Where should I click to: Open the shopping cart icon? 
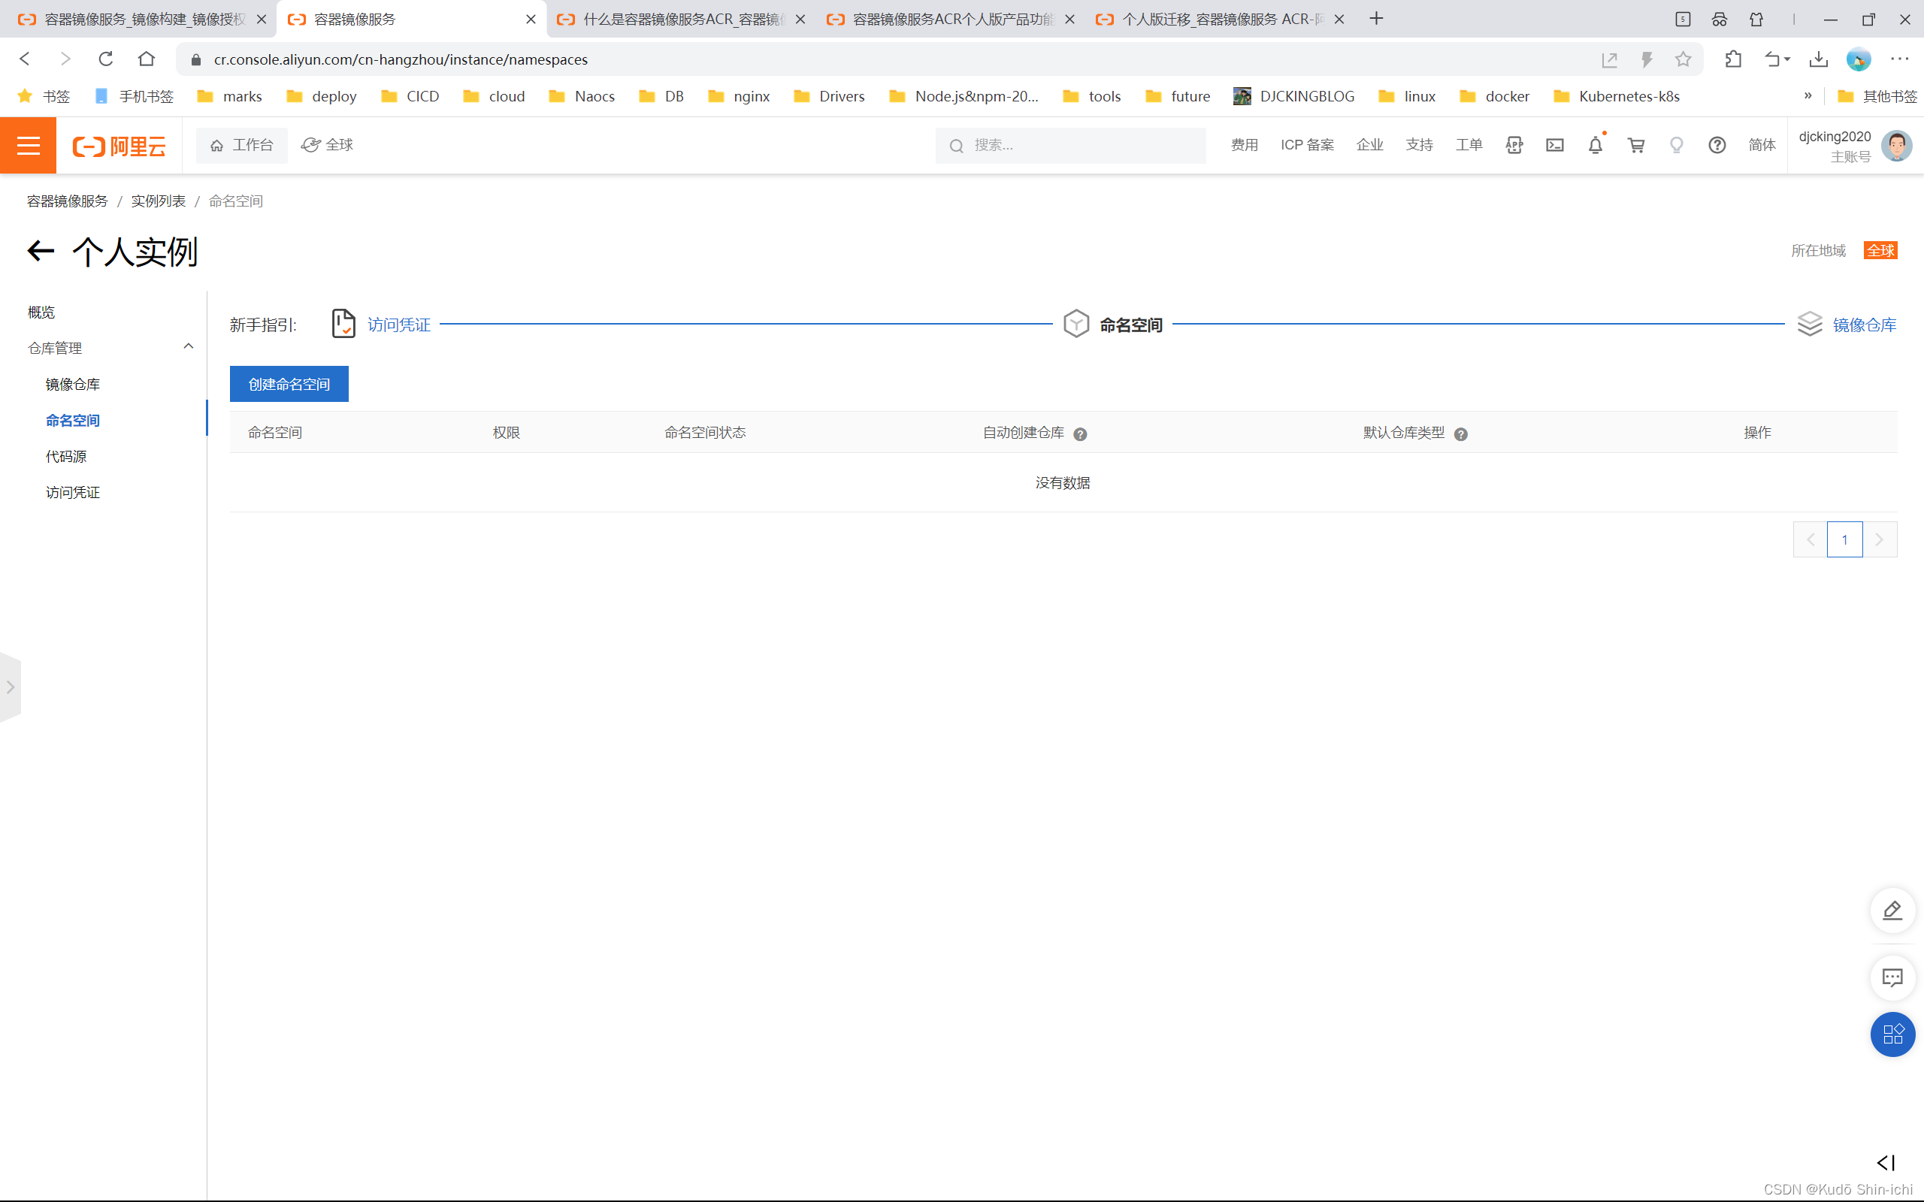(1635, 145)
